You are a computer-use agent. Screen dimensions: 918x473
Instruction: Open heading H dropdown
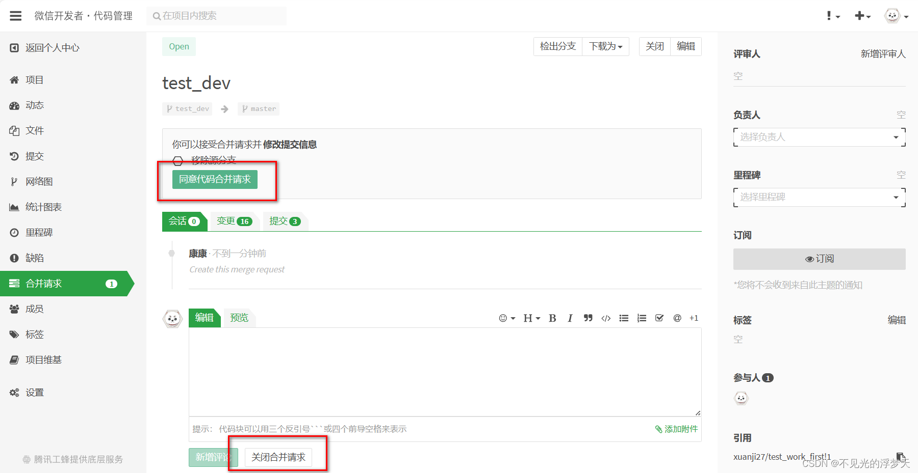[531, 318]
